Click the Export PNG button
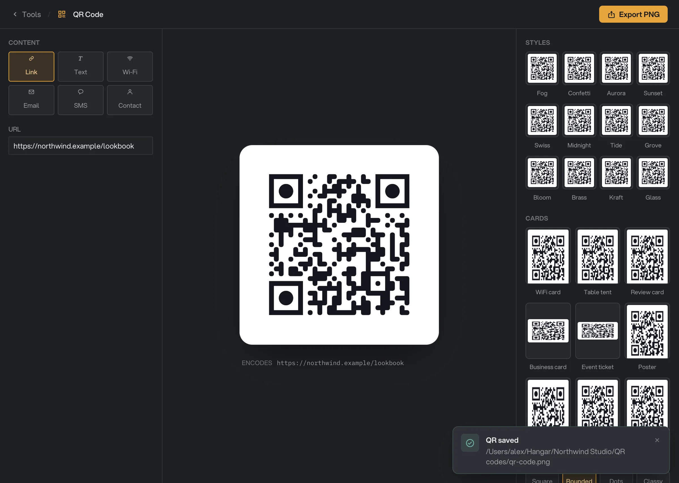 tap(633, 14)
